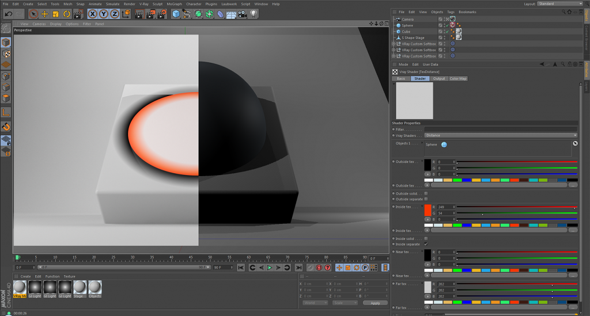Go to start of timeline

(241, 268)
